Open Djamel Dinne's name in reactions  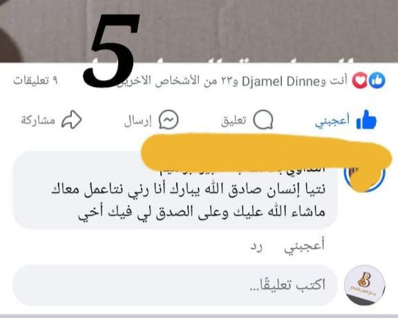[281, 81]
